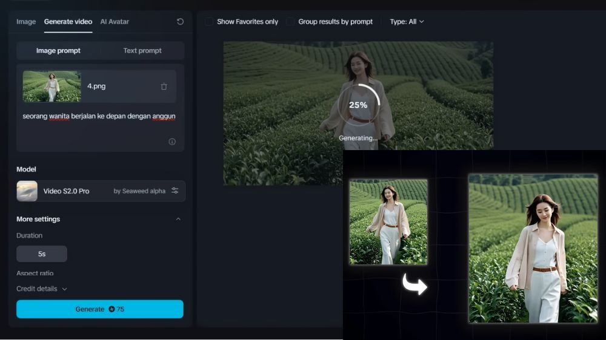Click the 25% generating progress circle
The width and height of the screenshot is (606, 340).
358,105
